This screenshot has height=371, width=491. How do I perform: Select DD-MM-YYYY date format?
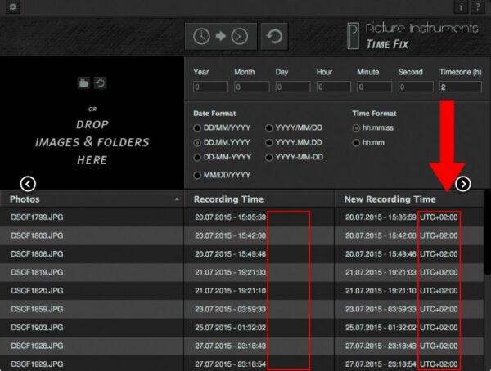pyautogui.click(x=223, y=157)
